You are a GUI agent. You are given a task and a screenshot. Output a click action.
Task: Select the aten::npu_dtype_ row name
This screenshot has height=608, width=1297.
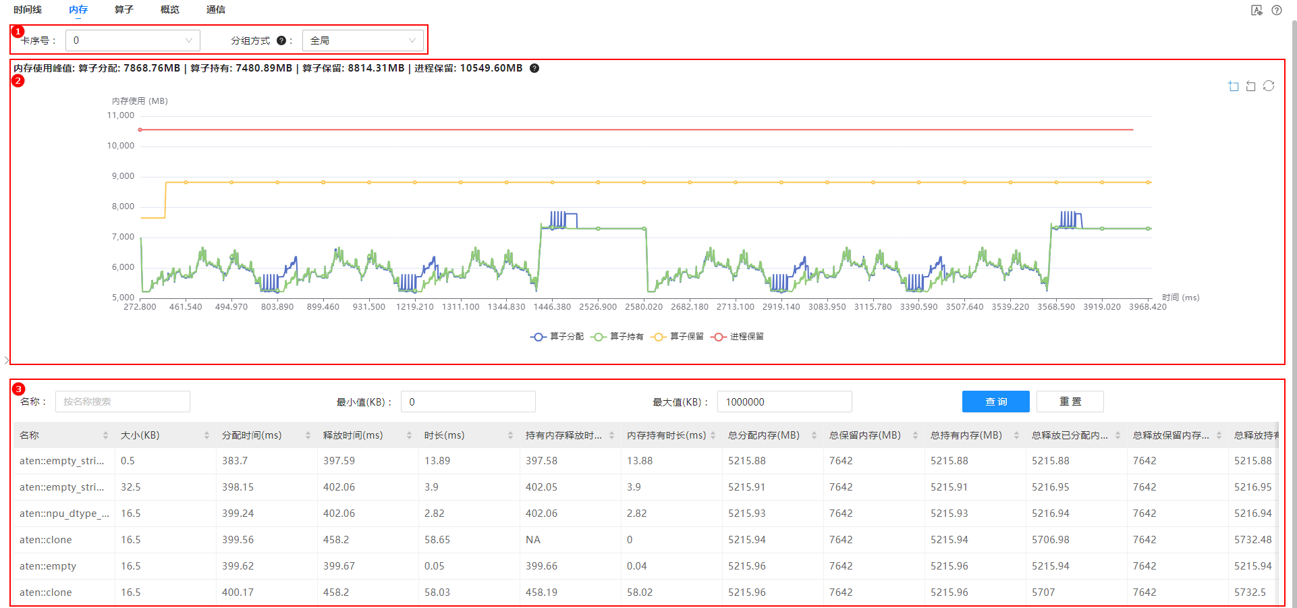click(x=64, y=514)
